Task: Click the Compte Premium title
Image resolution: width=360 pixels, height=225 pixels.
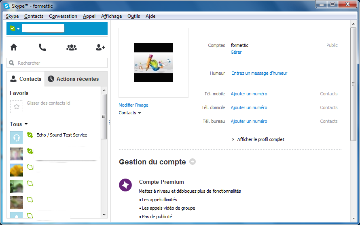Action: [161, 182]
